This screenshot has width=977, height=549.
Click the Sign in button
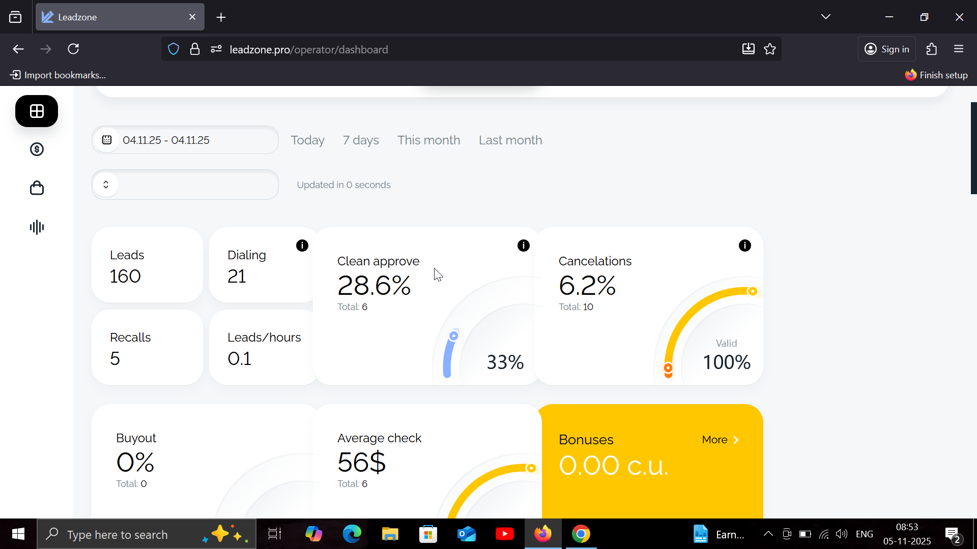tap(886, 49)
